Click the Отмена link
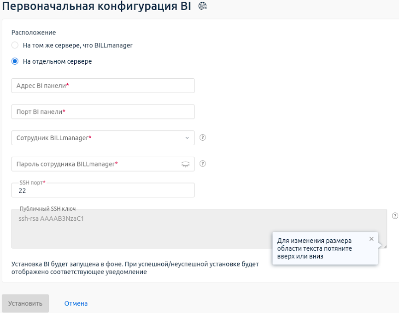This screenshot has height=313, width=399. (76, 303)
